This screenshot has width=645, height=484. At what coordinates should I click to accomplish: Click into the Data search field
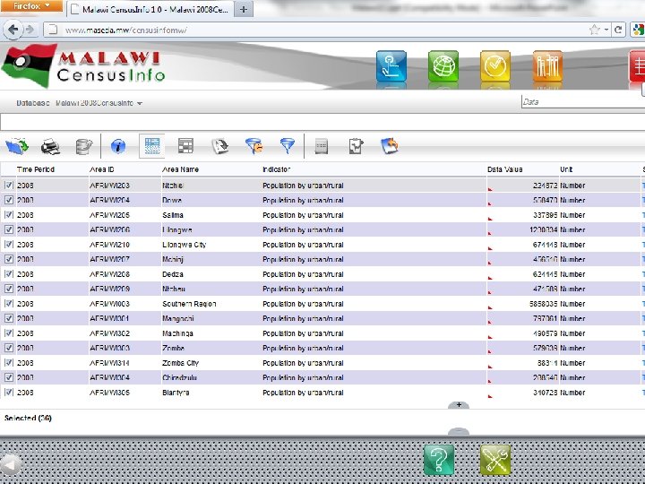pyautogui.click(x=582, y=101)
